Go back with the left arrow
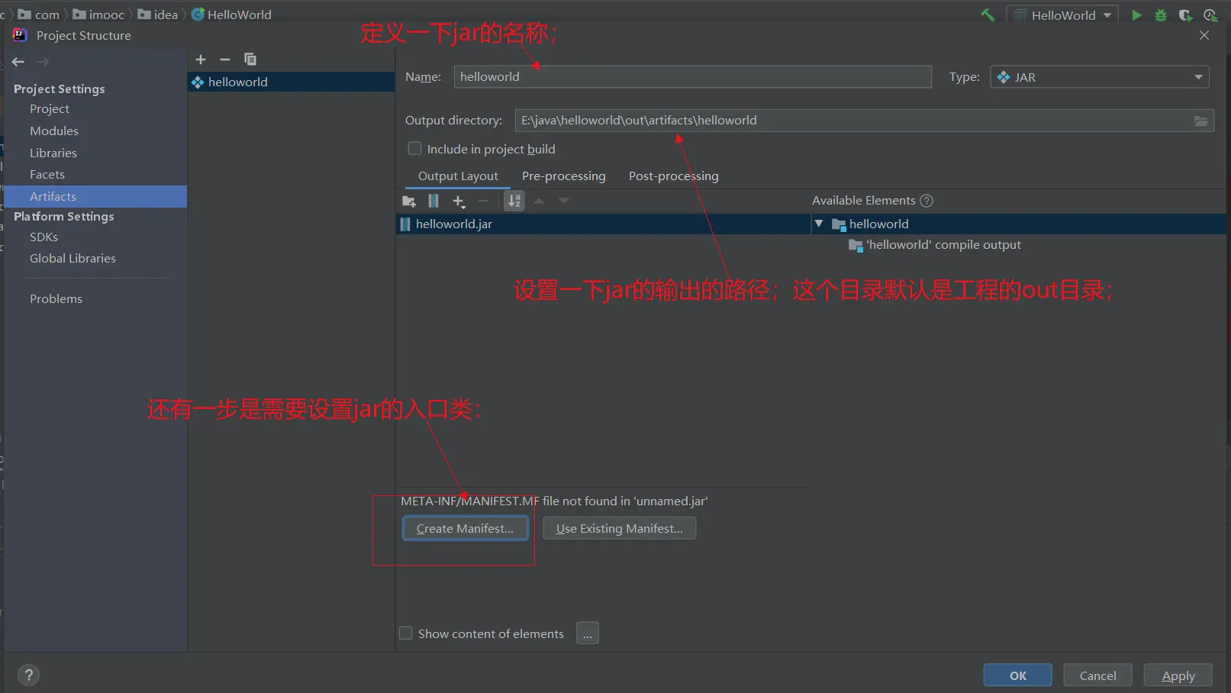The width and height of the screenshot is (1231, 693). coord(18,62)
